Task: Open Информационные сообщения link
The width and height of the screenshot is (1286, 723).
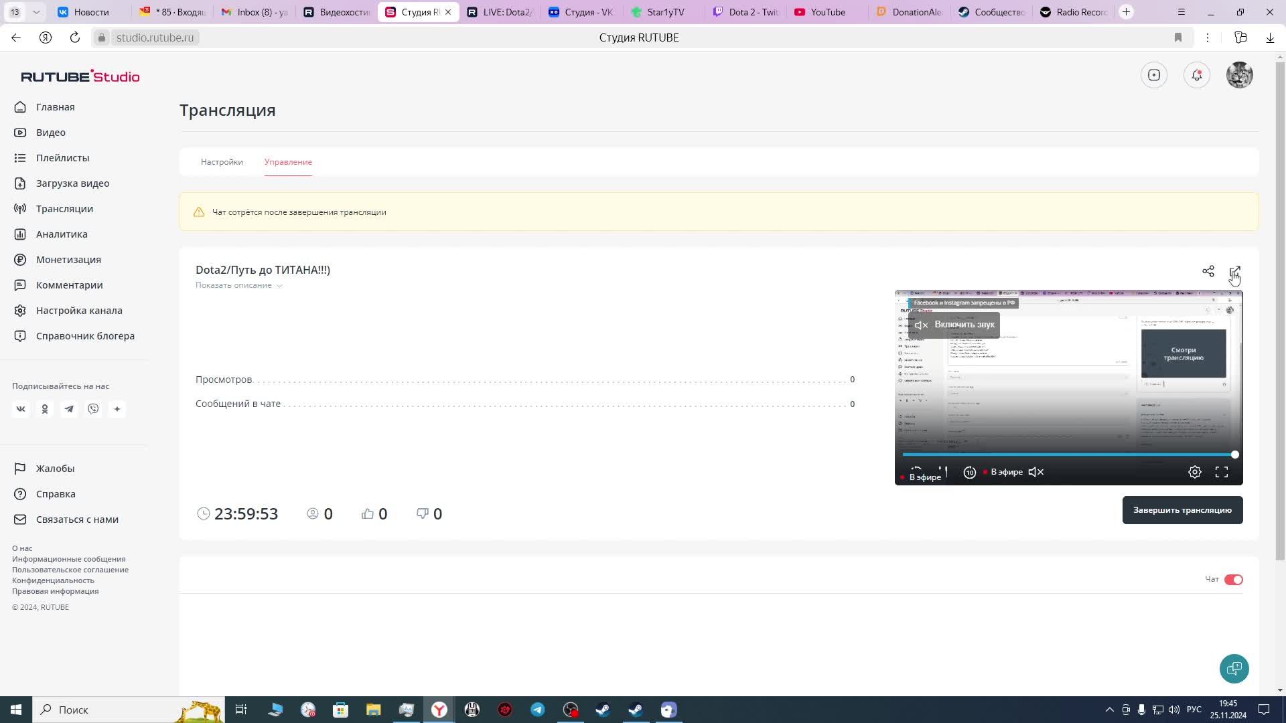Action: click(x=69, y=559)
